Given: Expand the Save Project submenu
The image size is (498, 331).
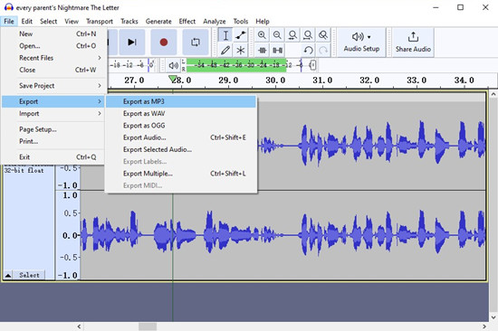Looking at the screenshot, I should (x=53, y=86).
